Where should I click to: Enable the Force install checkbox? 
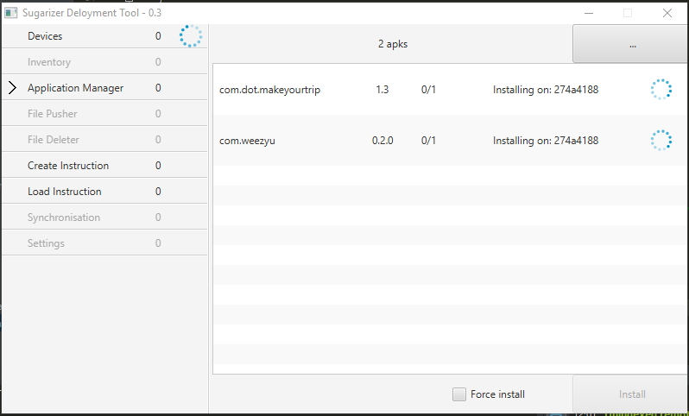[x=459, y=394]
